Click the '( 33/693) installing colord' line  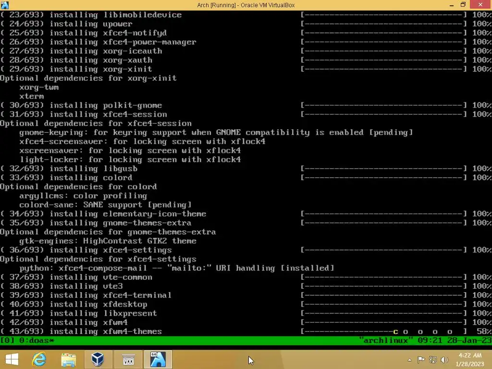(66, 178)
